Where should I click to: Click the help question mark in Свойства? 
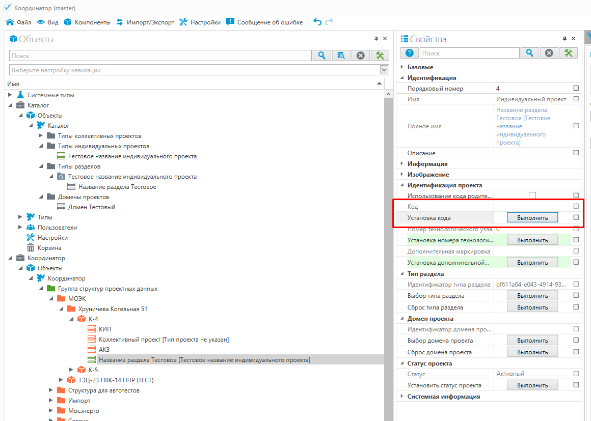coord(409,53)
